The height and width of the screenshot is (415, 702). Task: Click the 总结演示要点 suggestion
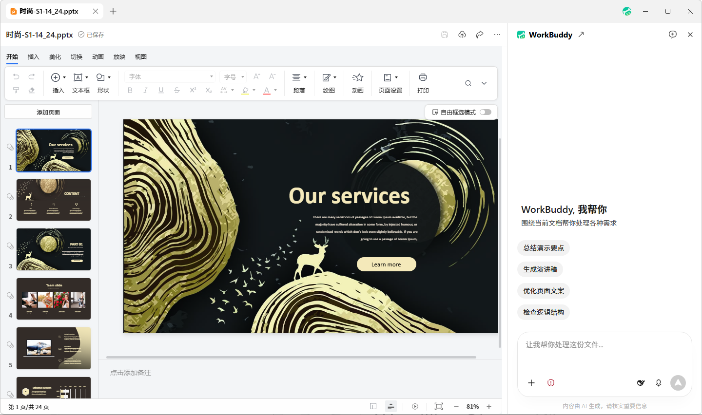pyautogui.click(x=544, y=248)
